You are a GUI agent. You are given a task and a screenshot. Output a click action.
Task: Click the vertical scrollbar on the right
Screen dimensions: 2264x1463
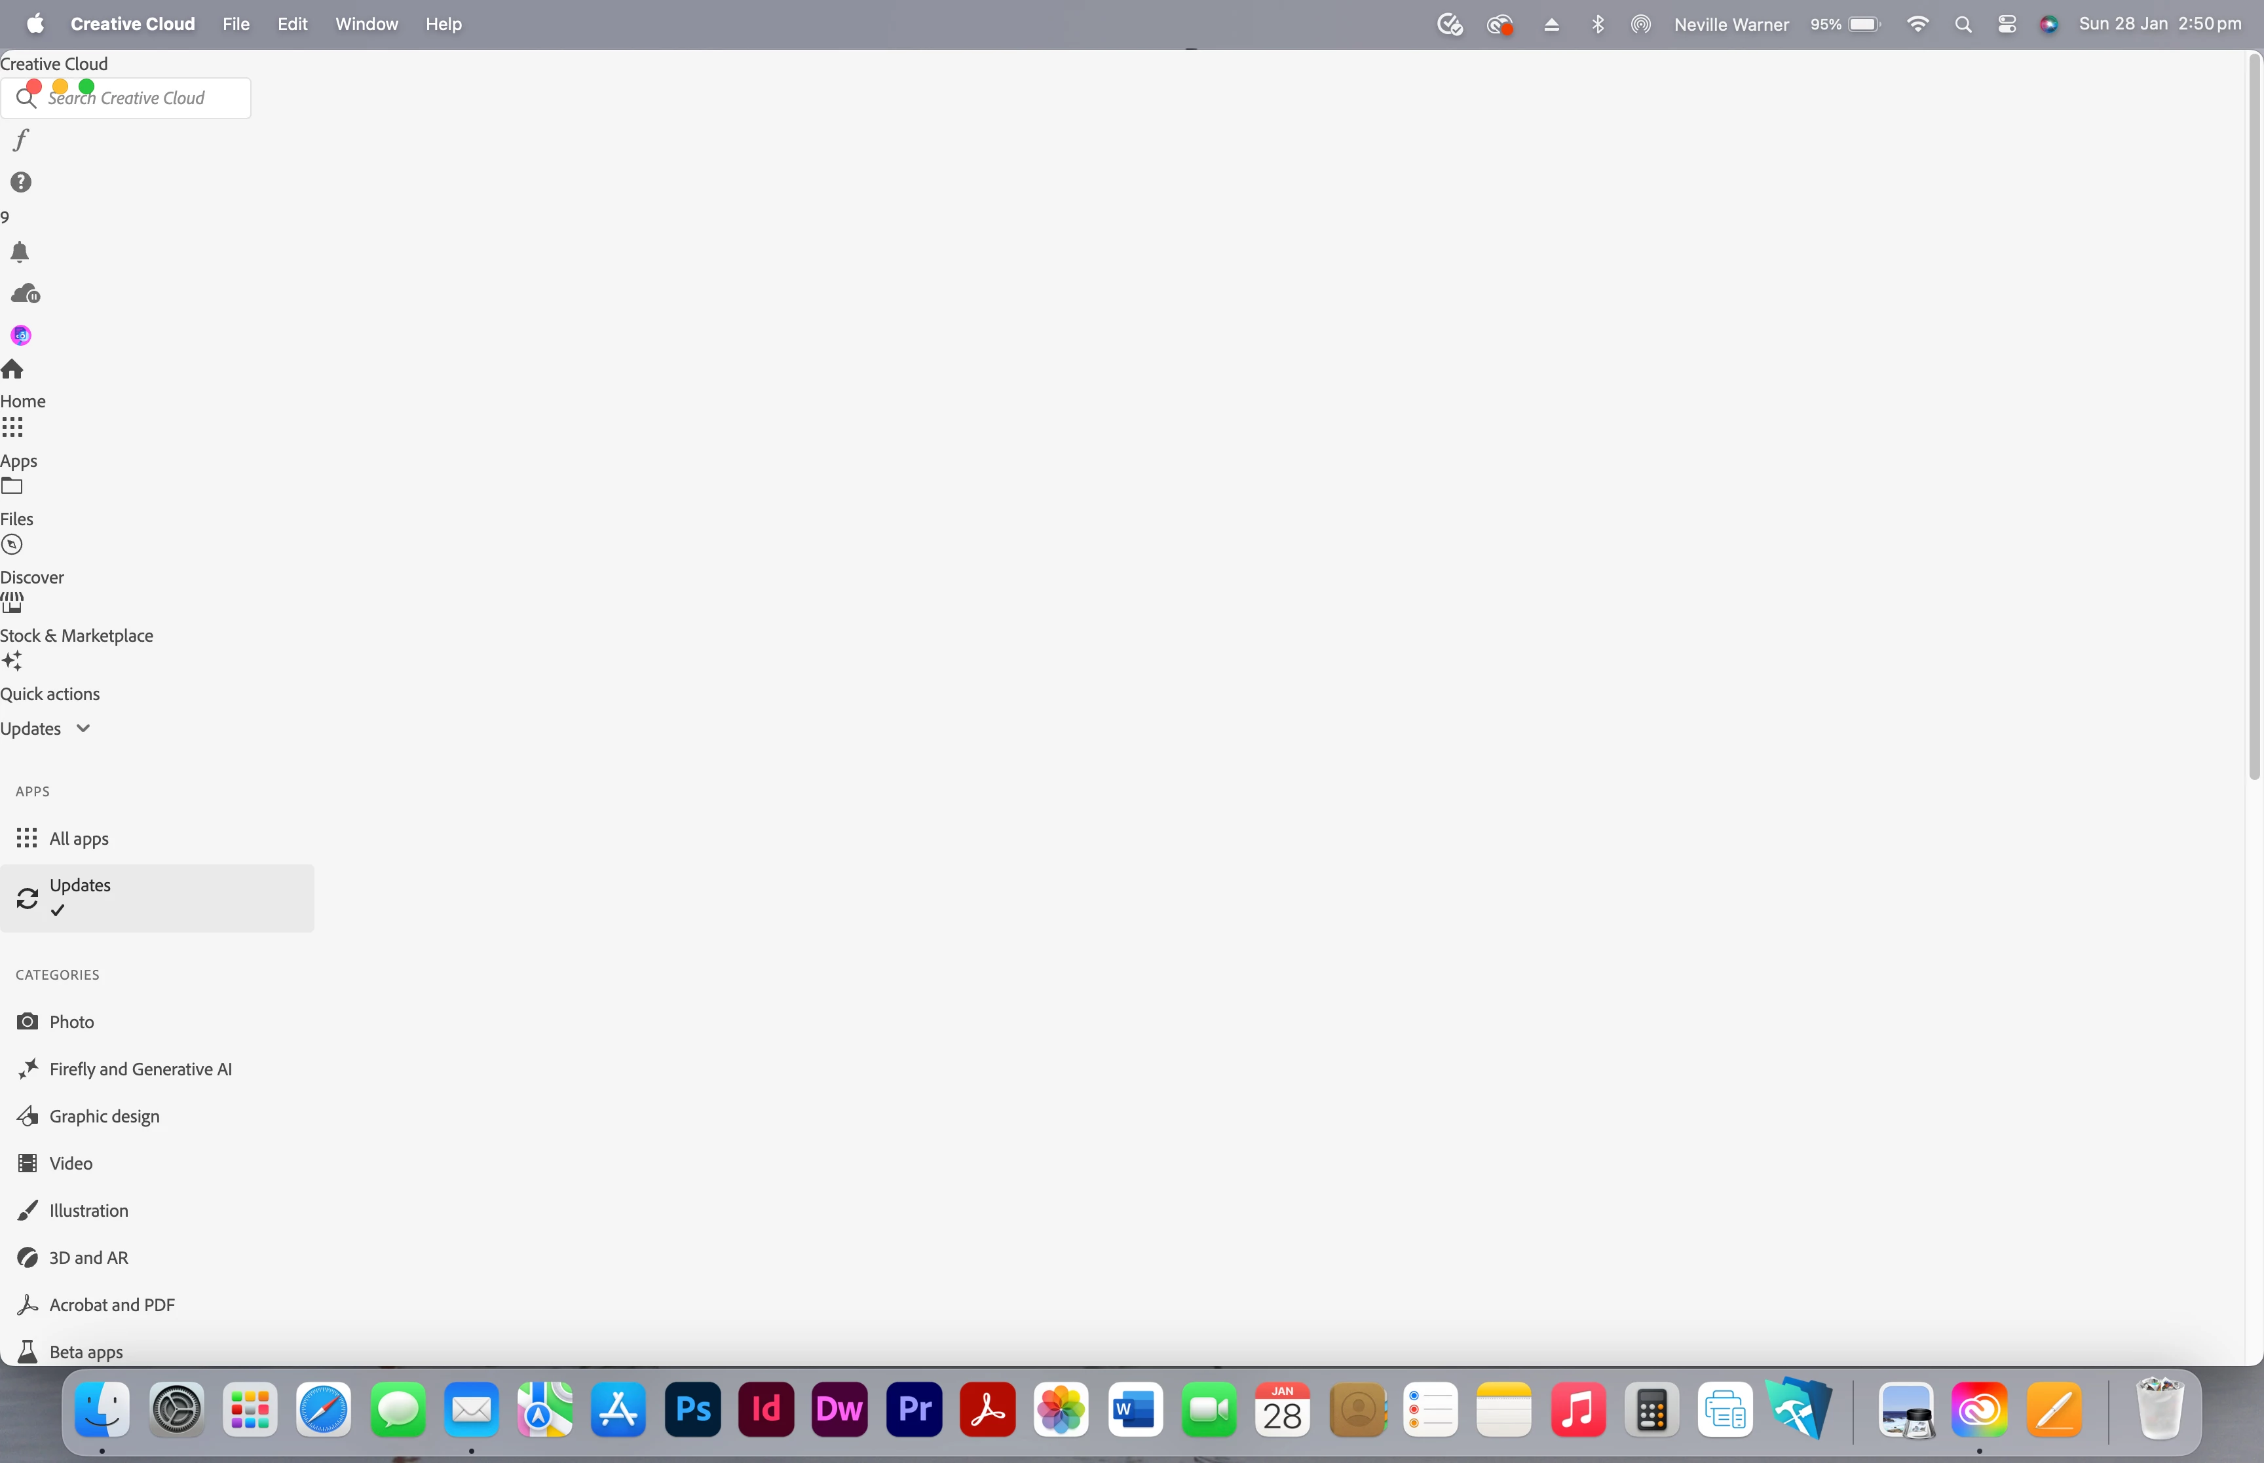[2254, 418]
